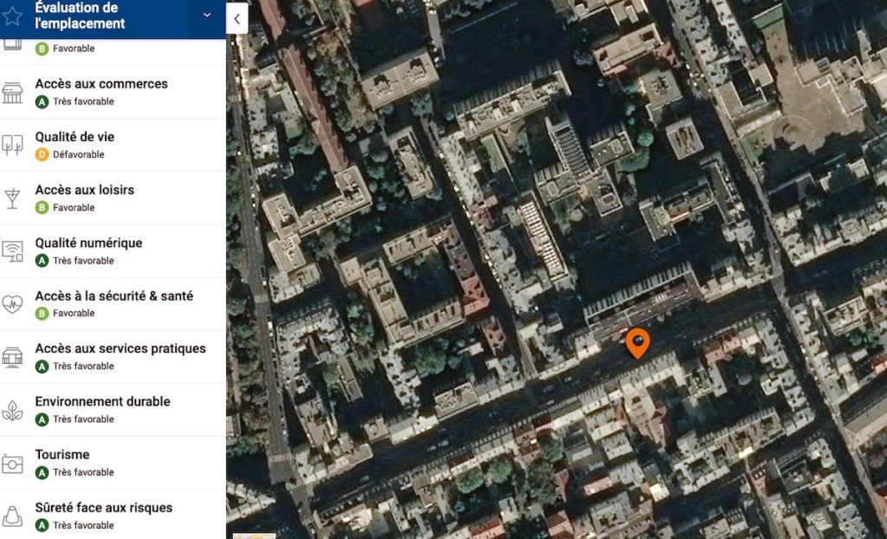Viewport: 887px width, 539px height.
Task: Click the trees icon for Qualité de vie
Action: (12, 146)
